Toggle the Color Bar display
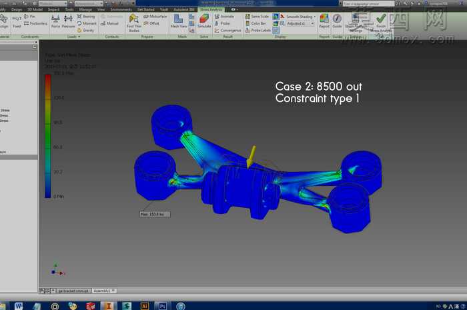This screenshot has width=467, height=310. 256,23
